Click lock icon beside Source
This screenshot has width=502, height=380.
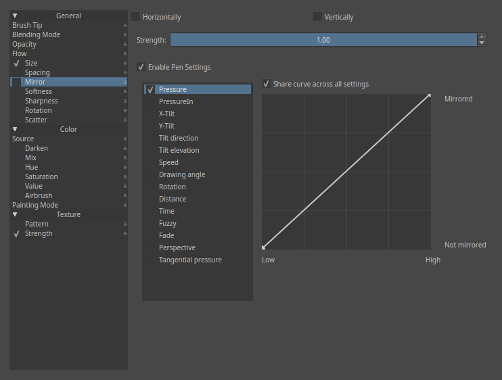[x=125, y=139]
